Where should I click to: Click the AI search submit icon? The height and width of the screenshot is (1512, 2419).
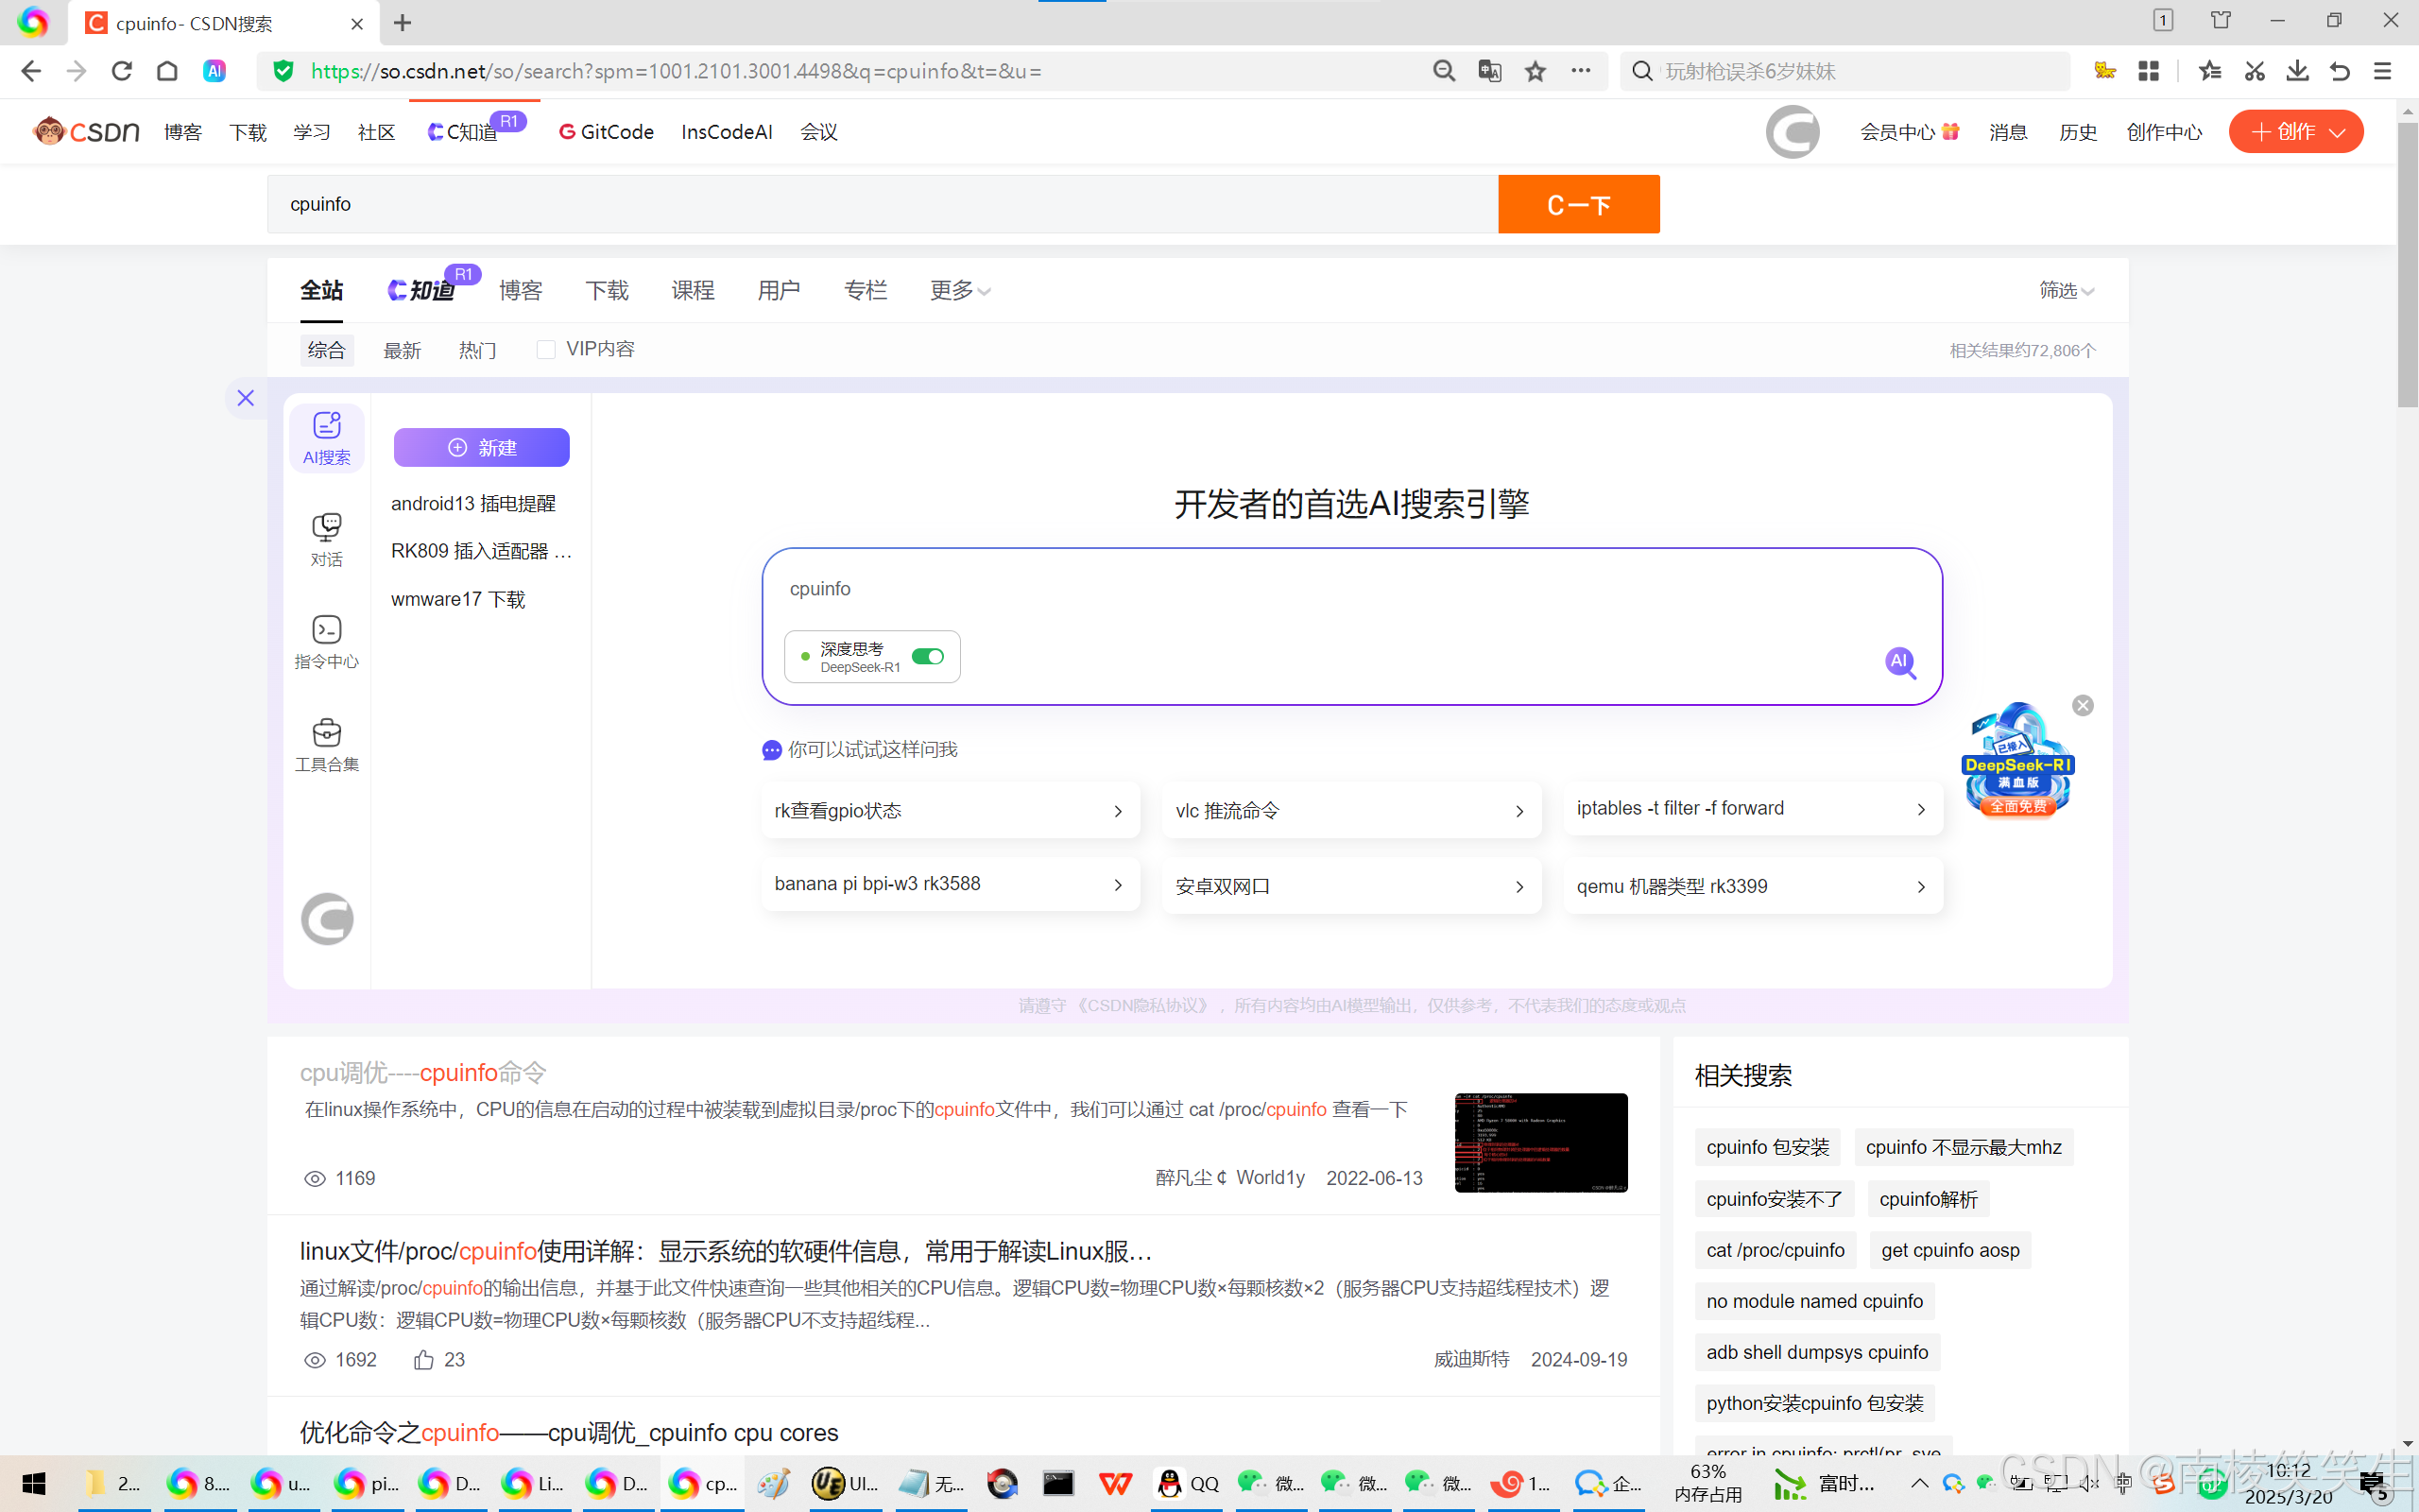pyautogui.click(x=1900, y=662)
